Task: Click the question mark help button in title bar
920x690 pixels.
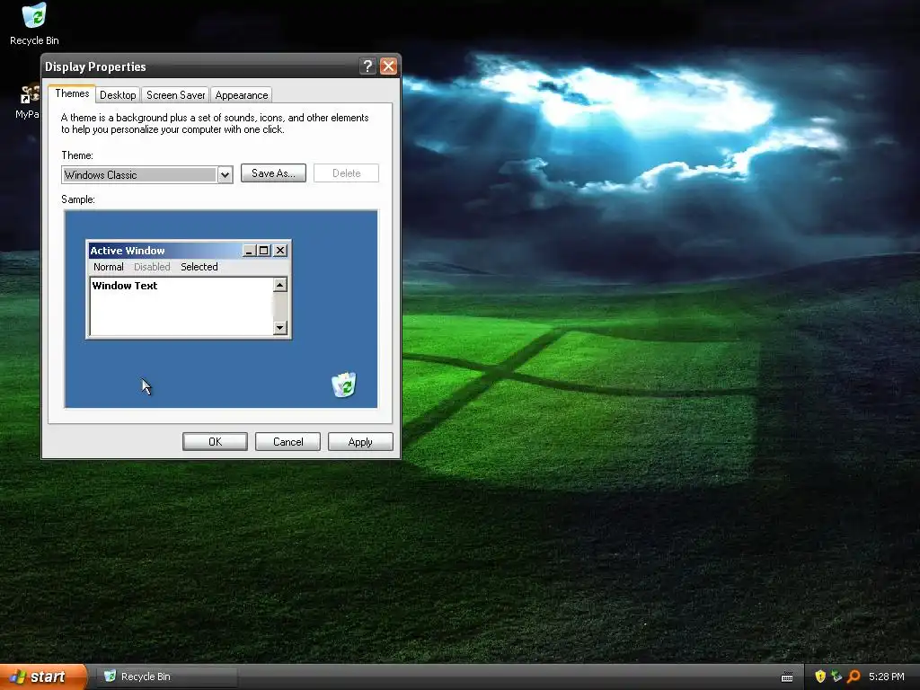Action: (x=367, y=66)
